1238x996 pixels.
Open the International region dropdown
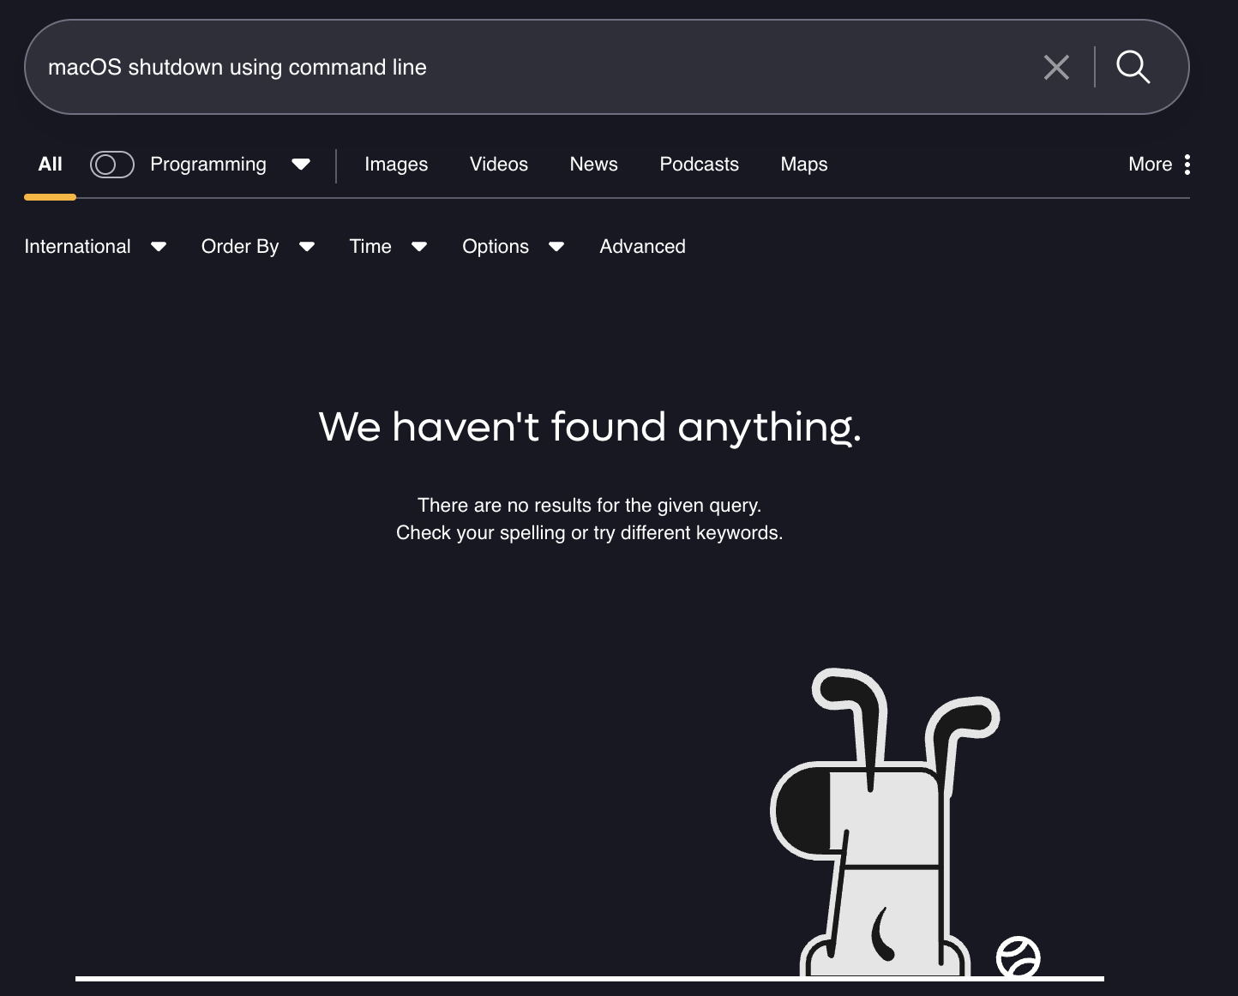click(x=94, y=247)
